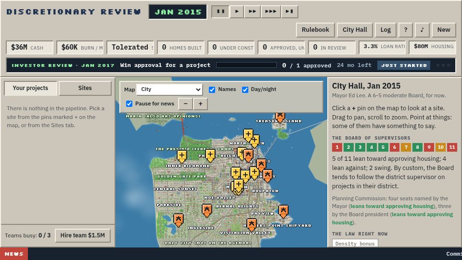Click orange pin west of Ingleside
This screenshot has height=260, width=462.
pos(178,220)
